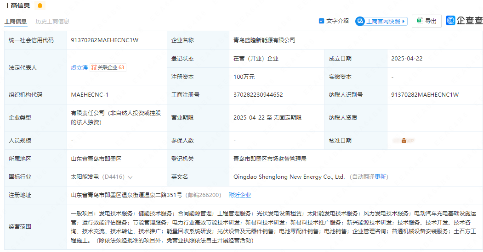This screenshot has width=483, height=252.
Task: Click the green Excel export icon
Action: click(x=420, y=21)
